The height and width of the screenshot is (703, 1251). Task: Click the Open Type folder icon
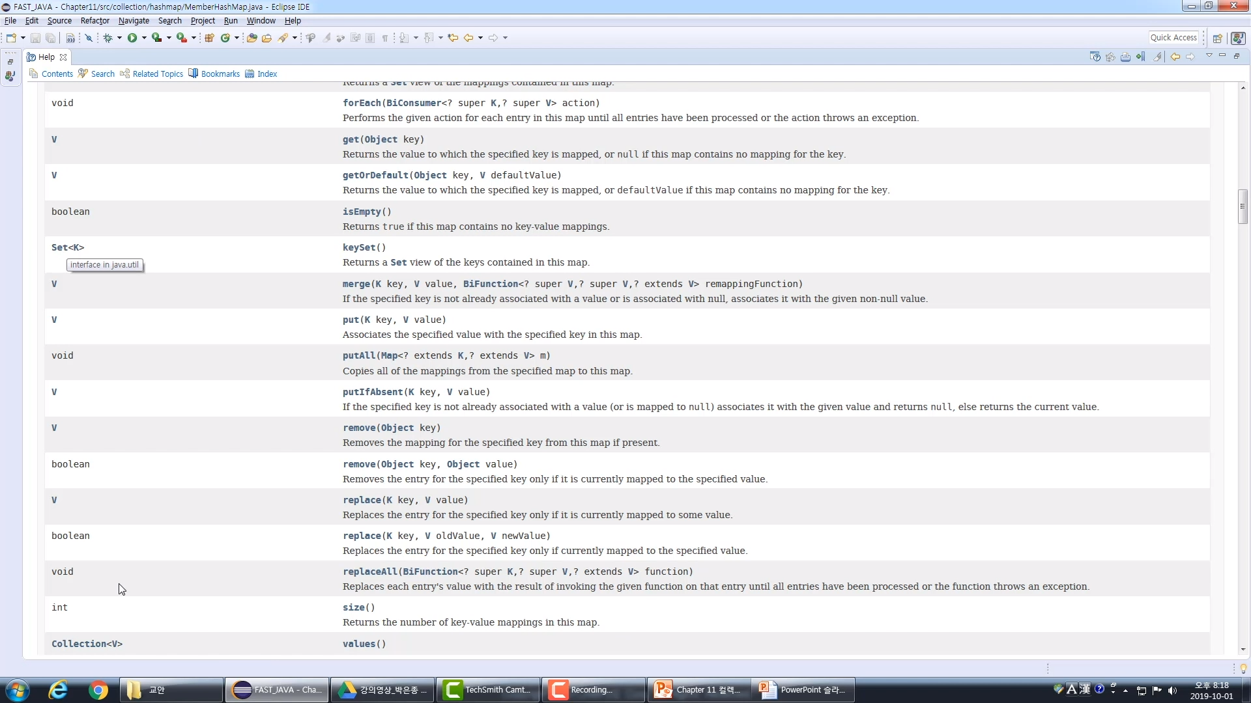(252, 38)
